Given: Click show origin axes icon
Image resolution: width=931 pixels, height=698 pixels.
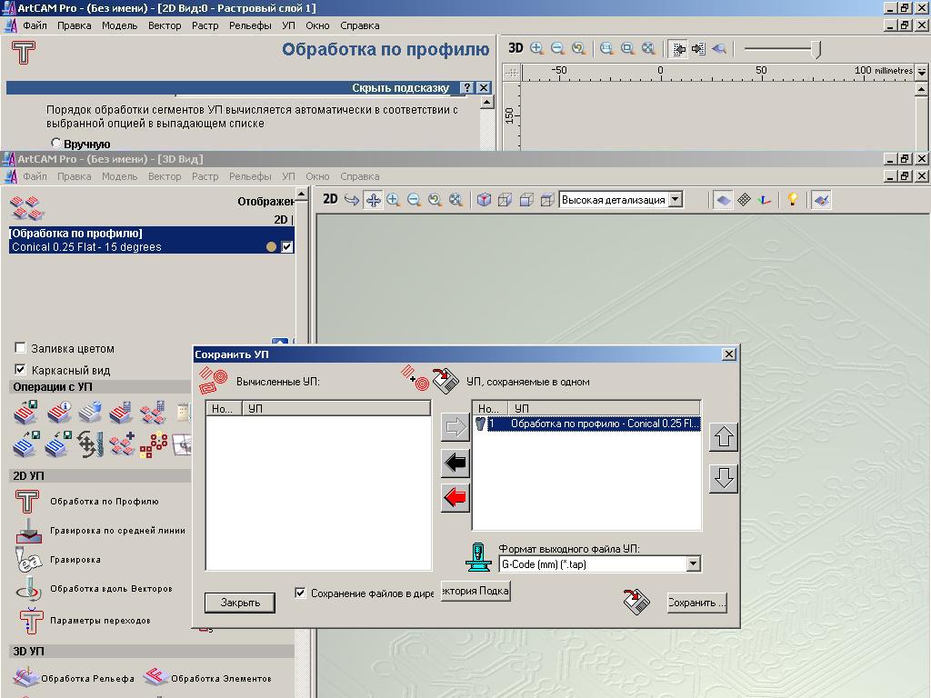Looking at the screenshot, I should coord(765,200).
